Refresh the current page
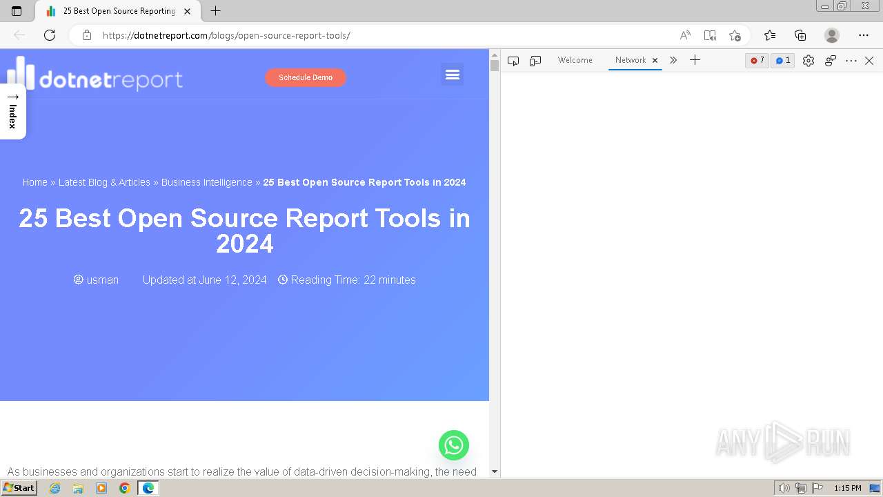The width and height of the screenshot is (883, 497). coord(50,35)
